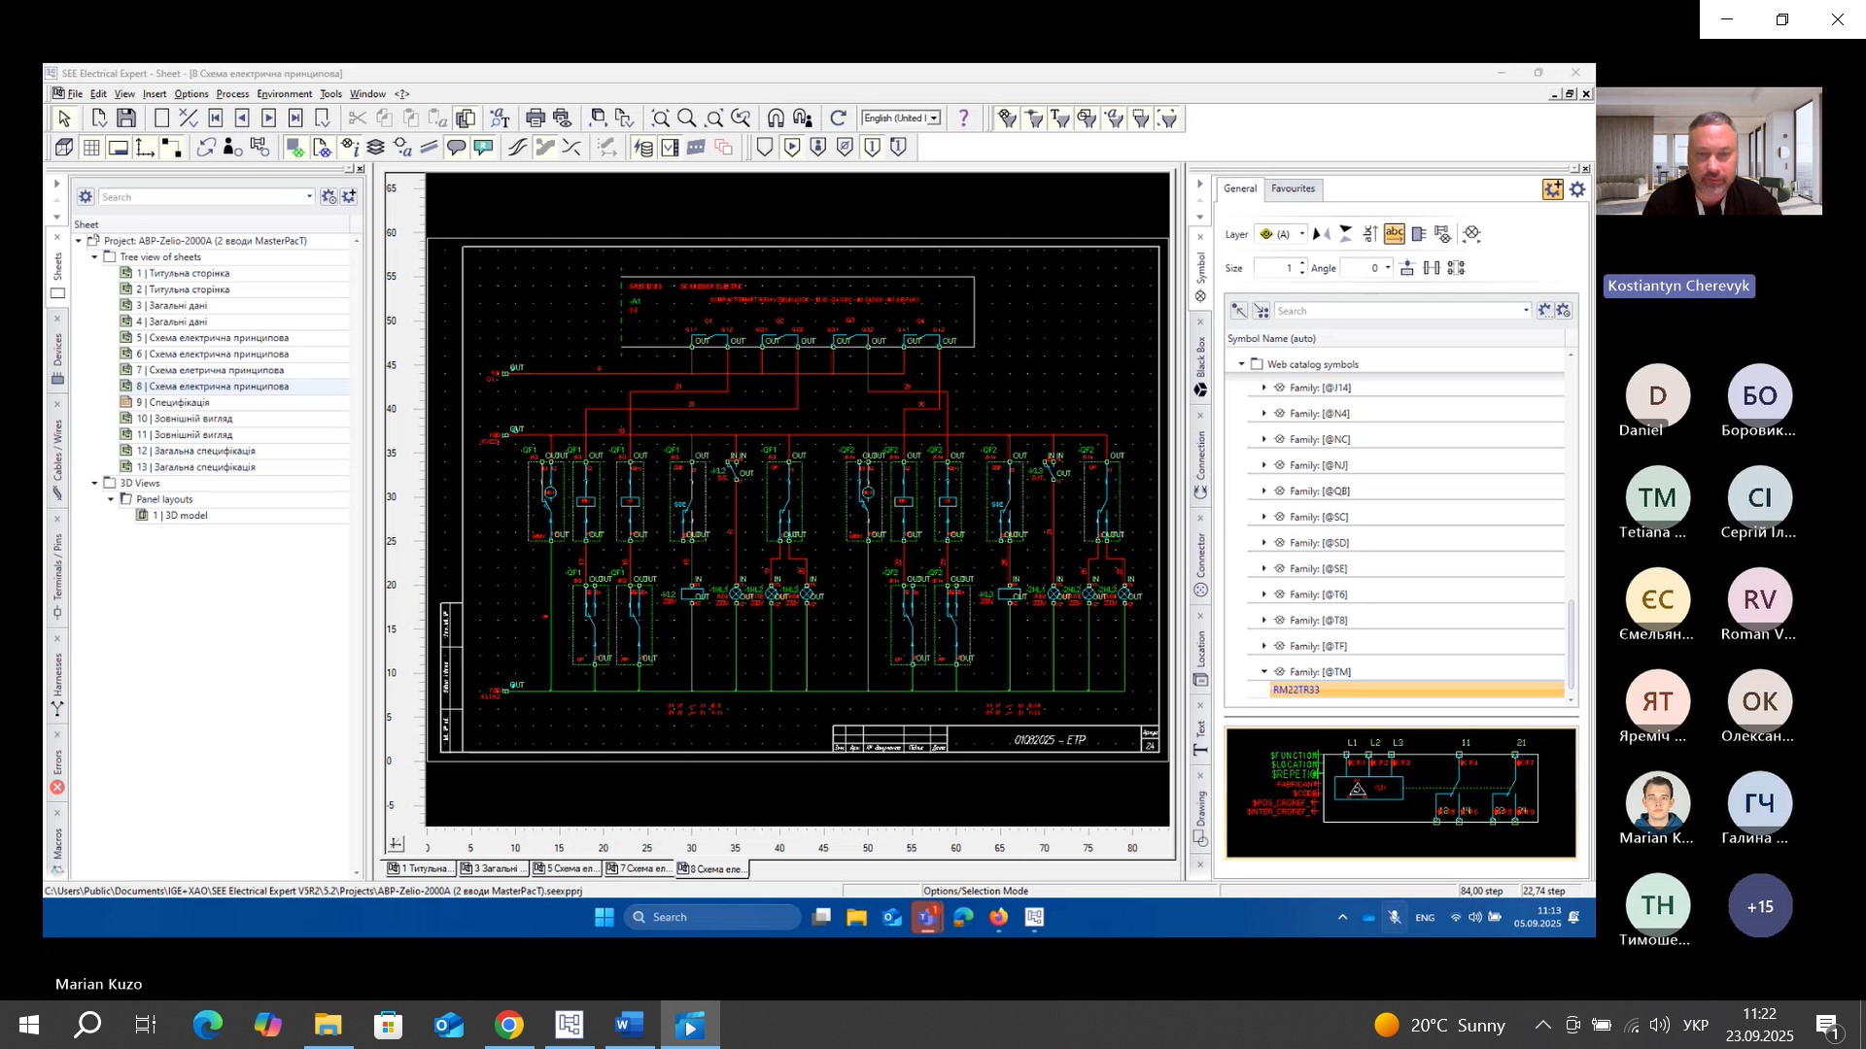Open the Process menu
Image resolution: width=1866 pixels, height=1049 pixels.
pos(232,94)
